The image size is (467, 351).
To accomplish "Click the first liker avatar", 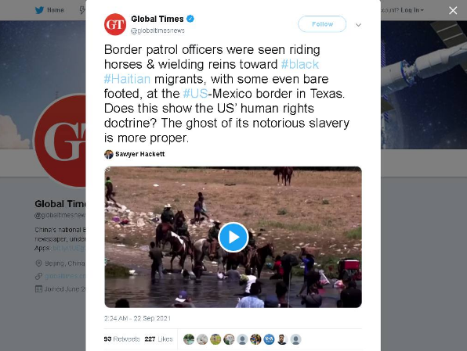I will [x=189, y=339].
